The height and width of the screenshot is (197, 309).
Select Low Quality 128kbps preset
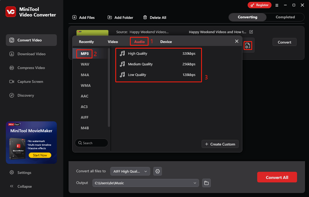point(158,75)
